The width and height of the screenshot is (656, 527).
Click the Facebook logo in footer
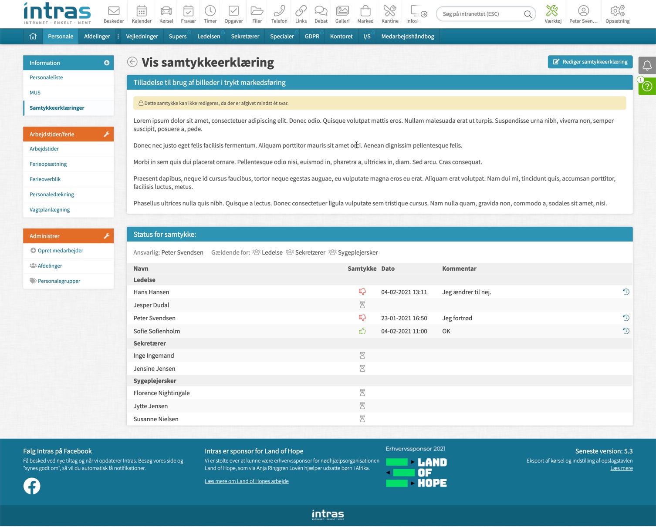(32, 486)
